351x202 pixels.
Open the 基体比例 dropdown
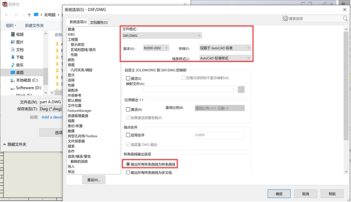[x=220, y=108]
